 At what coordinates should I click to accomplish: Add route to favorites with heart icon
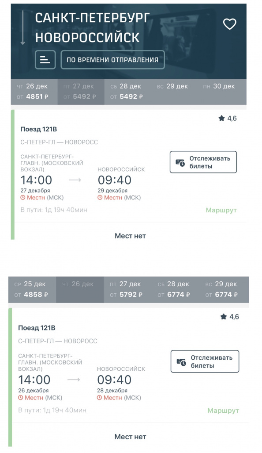229,24
